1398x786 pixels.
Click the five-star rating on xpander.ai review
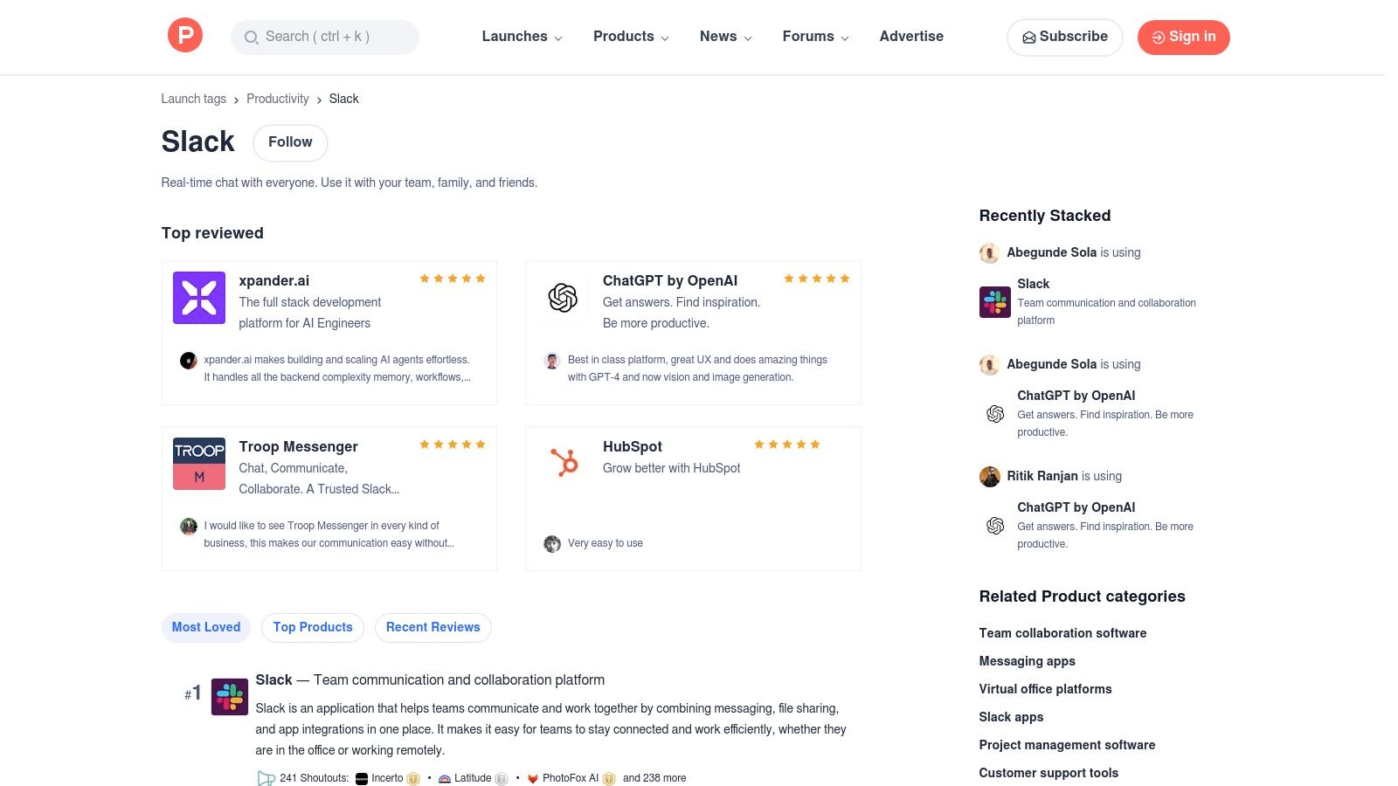[x=452, y=278]
